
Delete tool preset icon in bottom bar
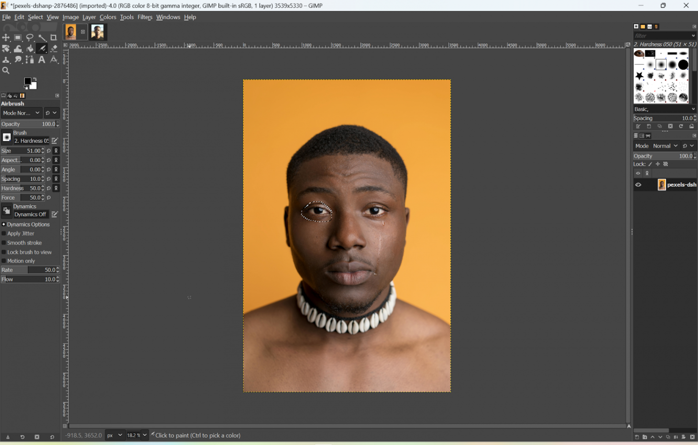point(37,437)
